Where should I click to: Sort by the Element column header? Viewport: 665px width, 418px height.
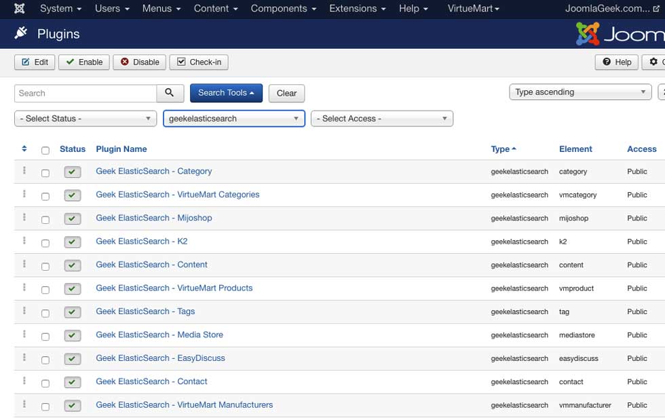click(x=575, y=149)
